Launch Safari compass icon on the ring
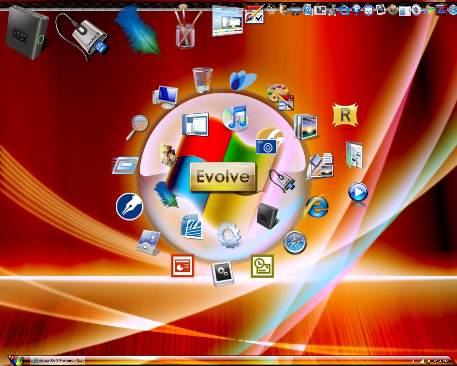 click(295, 242)
